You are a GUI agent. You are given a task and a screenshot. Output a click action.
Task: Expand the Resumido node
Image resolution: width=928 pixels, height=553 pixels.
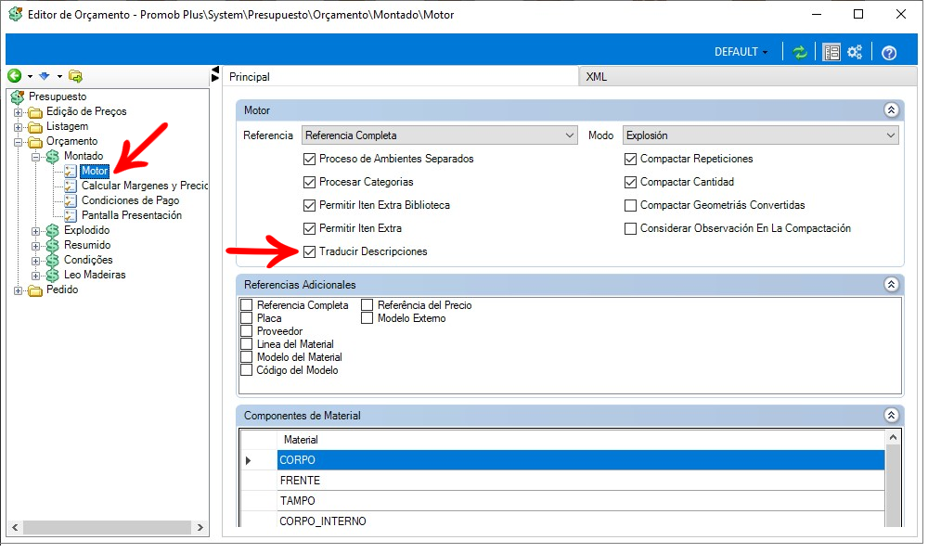[36, 246]
